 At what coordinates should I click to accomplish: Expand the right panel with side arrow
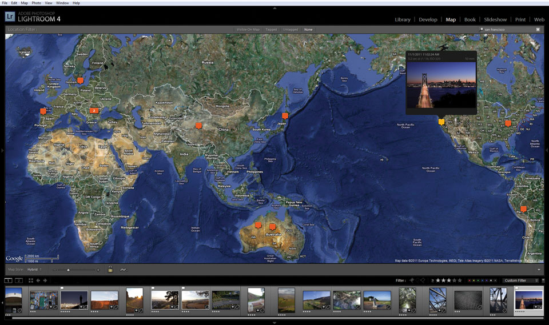click(547, 150)
